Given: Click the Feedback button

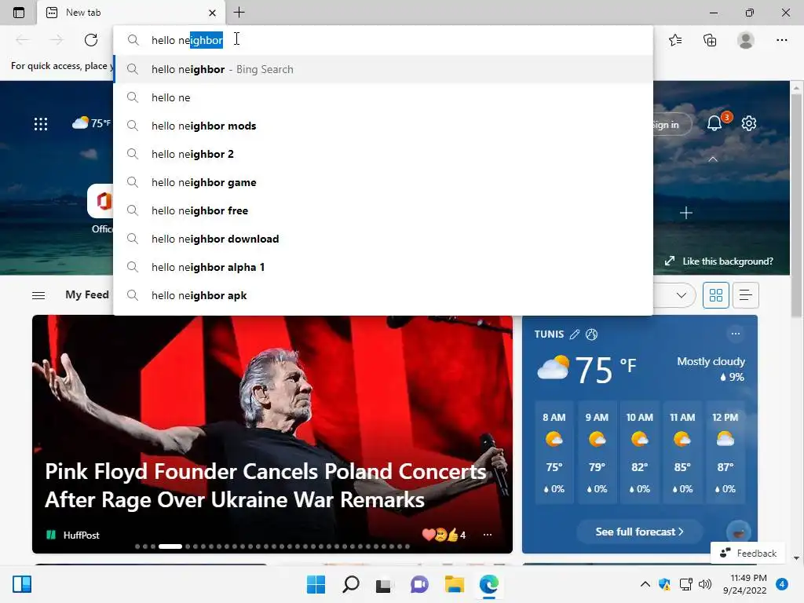Looking at the screenshot, I should [x=748, y=553].
